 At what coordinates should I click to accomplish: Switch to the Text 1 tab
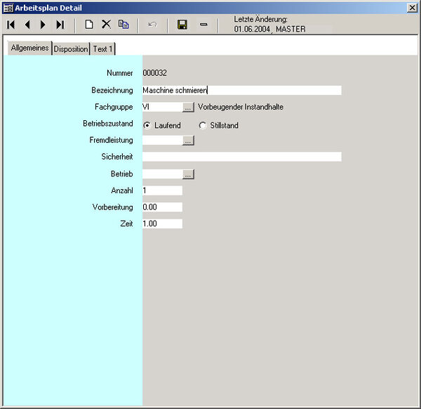click(102, 48)
